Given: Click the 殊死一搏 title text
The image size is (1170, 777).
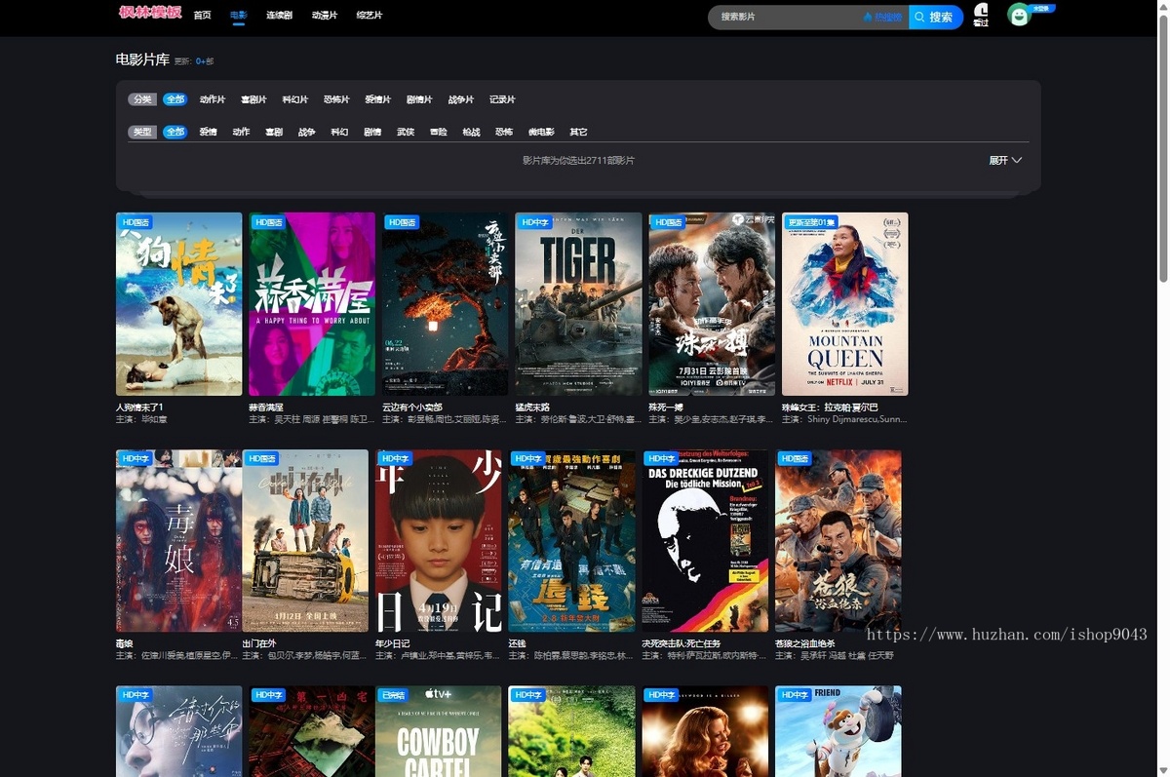Looking at the screenshot, I should click(x=666, y=407).
